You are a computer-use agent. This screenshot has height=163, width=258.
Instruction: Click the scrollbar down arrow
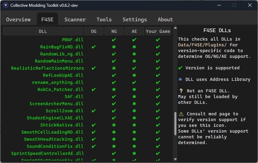pyautogui.click(x=175, y=159)
